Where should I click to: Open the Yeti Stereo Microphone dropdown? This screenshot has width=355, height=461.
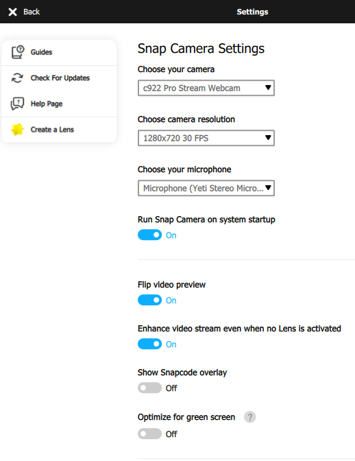click(x=206, y=188)
